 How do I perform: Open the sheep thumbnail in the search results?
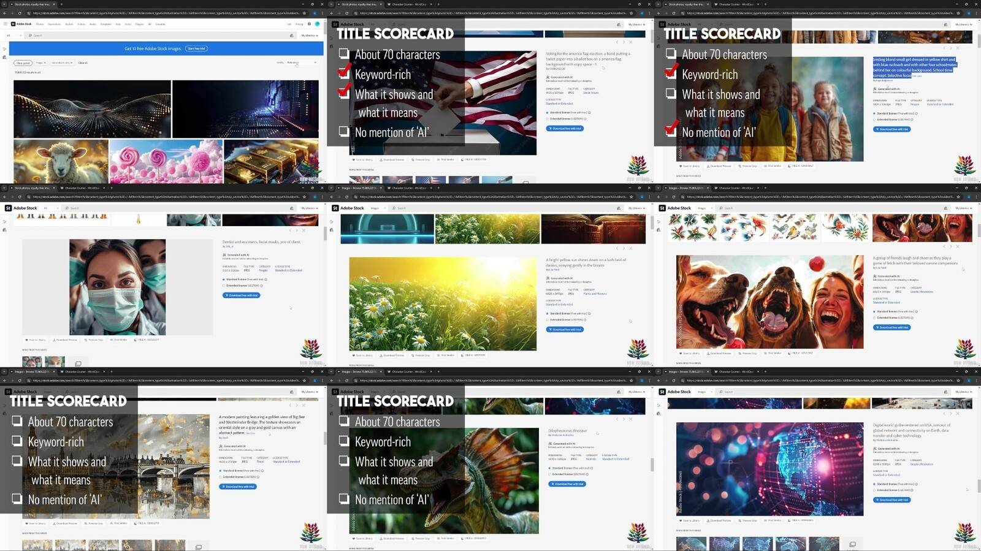[61, 161]
